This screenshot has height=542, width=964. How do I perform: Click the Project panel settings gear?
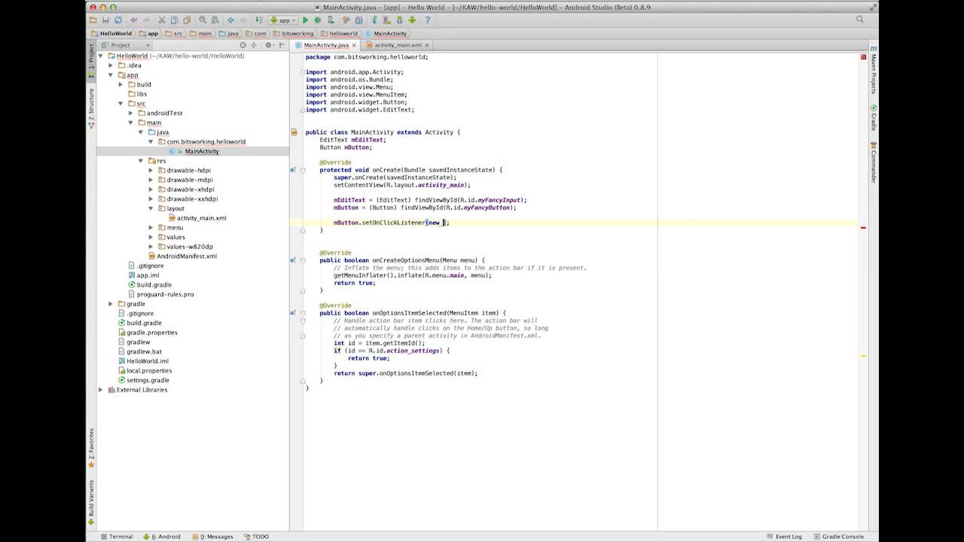point(268,45)
